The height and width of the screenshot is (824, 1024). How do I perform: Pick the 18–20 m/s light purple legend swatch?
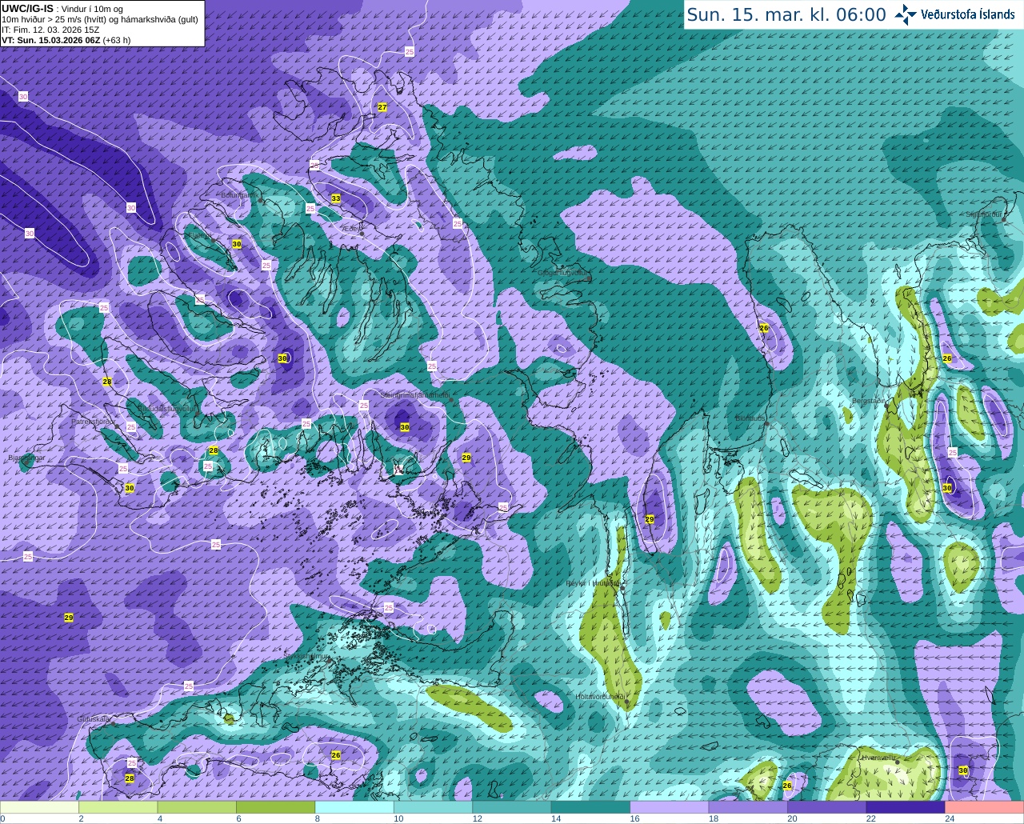click(x=749, y=807)
